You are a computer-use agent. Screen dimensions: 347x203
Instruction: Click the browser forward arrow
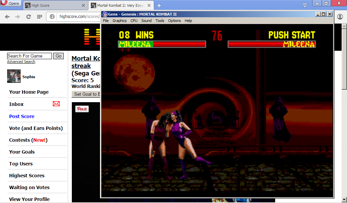pos(18,17)
